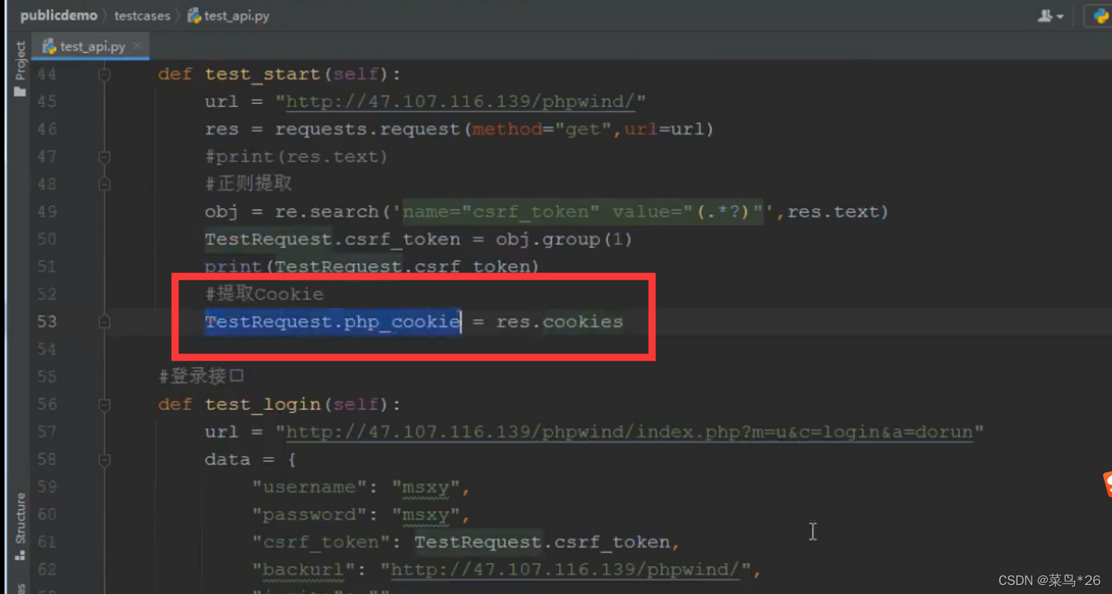
Task: Open the phpwind URL link on line 45
Action: tap(460, 102)
